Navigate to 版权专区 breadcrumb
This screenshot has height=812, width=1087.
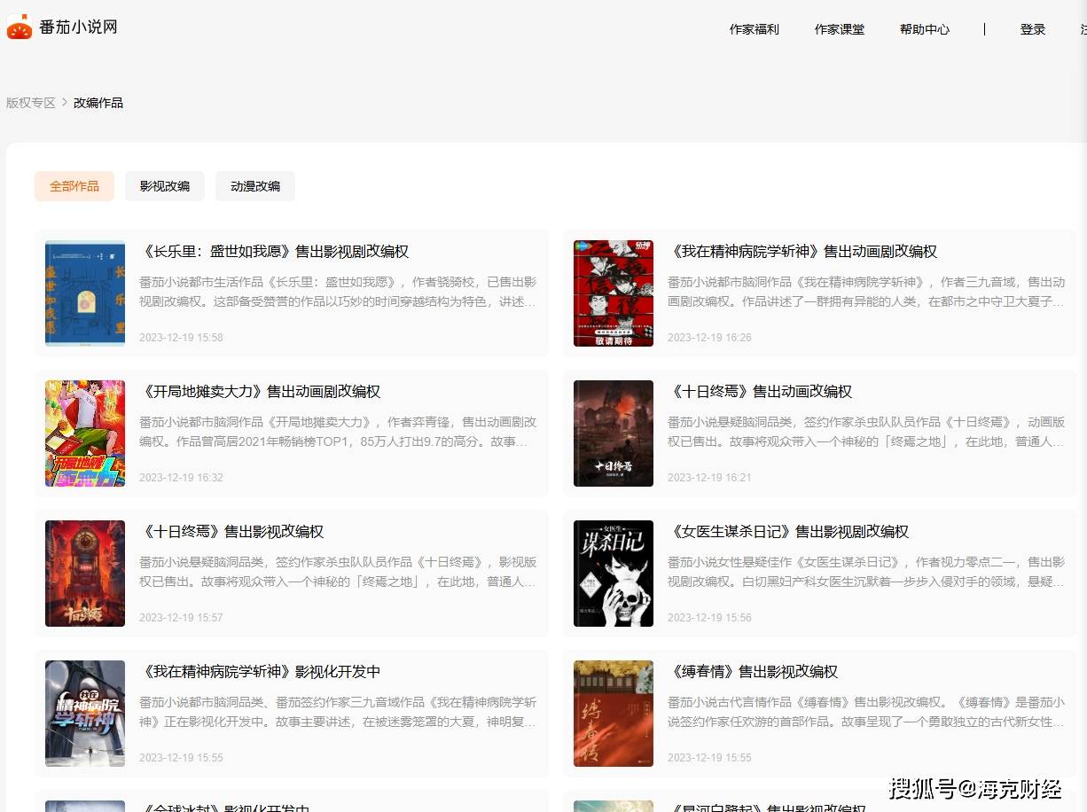coord(31,103)
